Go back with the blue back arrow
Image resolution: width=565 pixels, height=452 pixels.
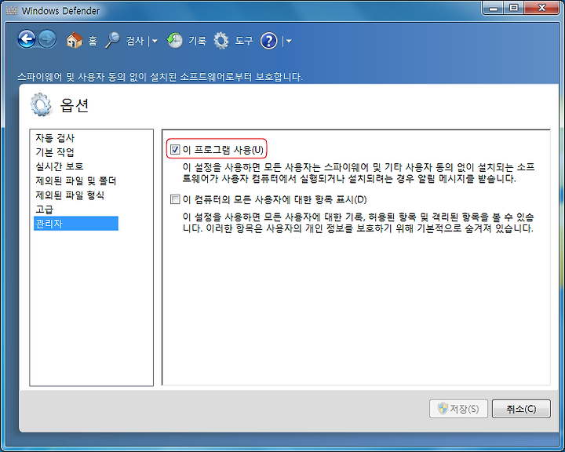click(27, 40)
